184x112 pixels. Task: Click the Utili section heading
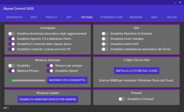tap(136, 28)
